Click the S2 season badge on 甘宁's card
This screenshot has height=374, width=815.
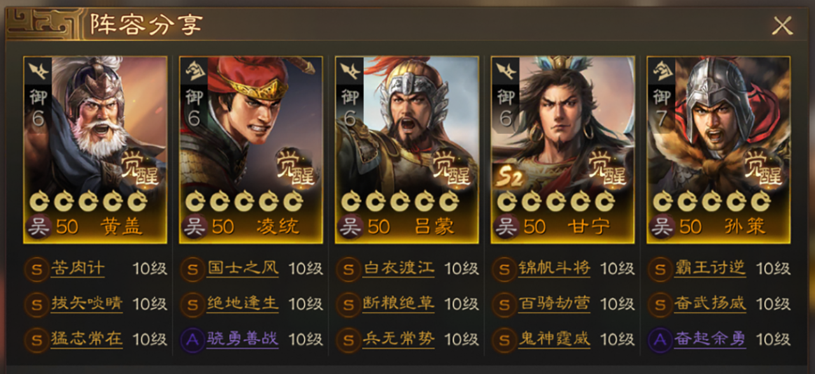tap(510, 178)
